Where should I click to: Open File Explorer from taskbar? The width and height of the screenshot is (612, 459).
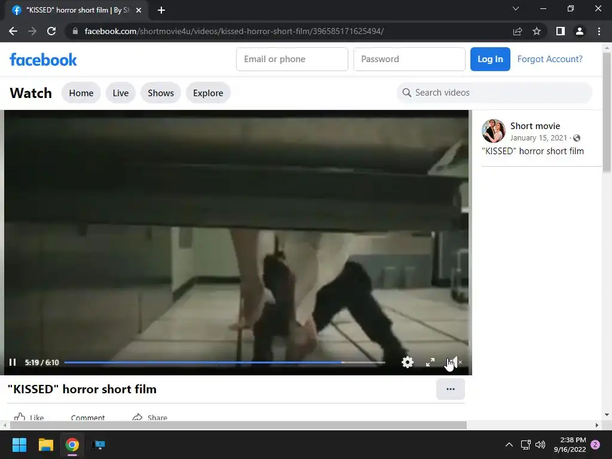[45, 445]
